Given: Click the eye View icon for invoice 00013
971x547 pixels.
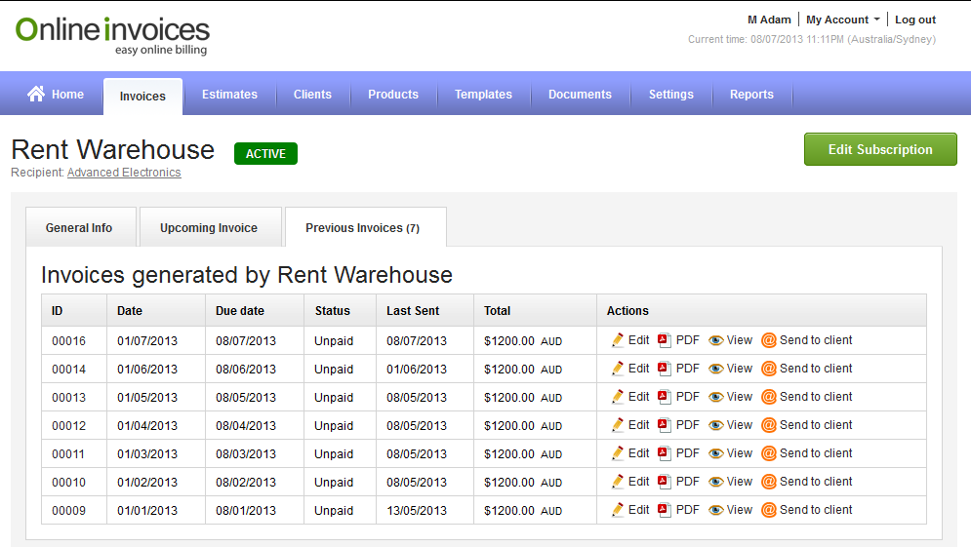Looking at the screenshot, I should [x=716, y=397].
